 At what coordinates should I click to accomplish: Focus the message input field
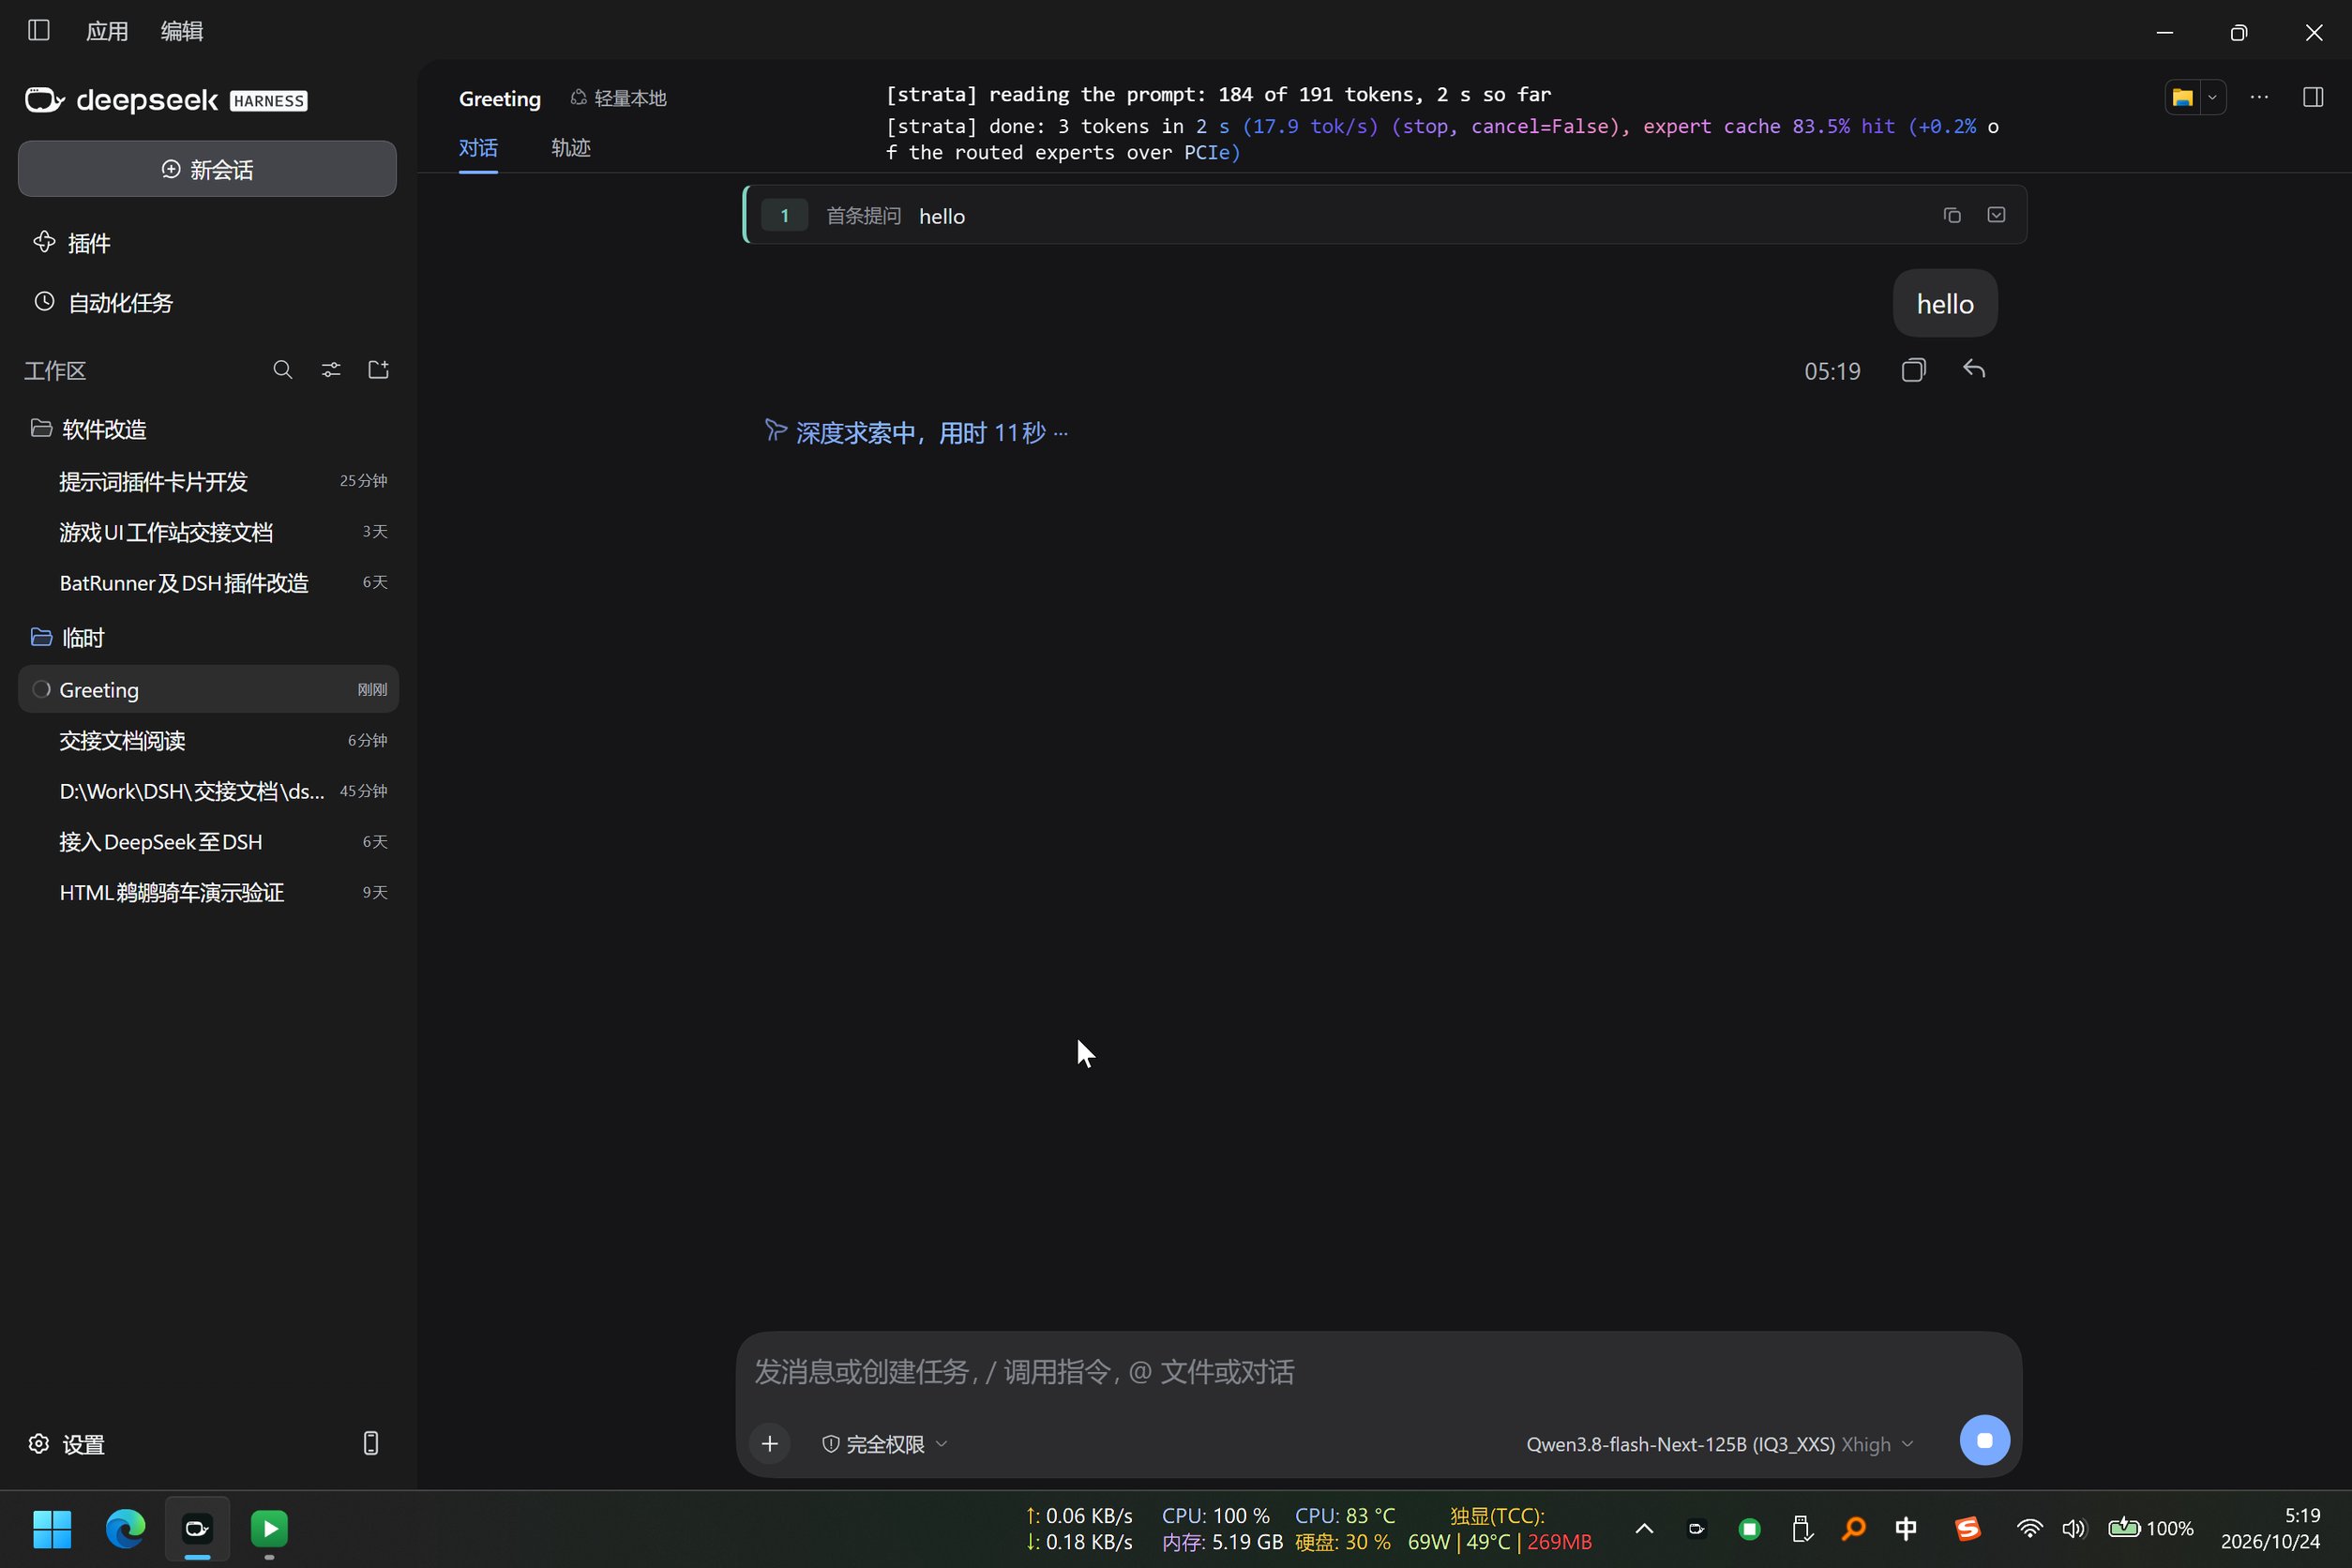[x=1378, y=1372]
